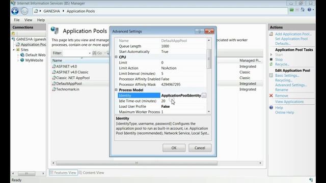The height and width of the screenshot is (183, 326).
Task: Click Set Application Pool Defaults link
Action: coord(291,41)
